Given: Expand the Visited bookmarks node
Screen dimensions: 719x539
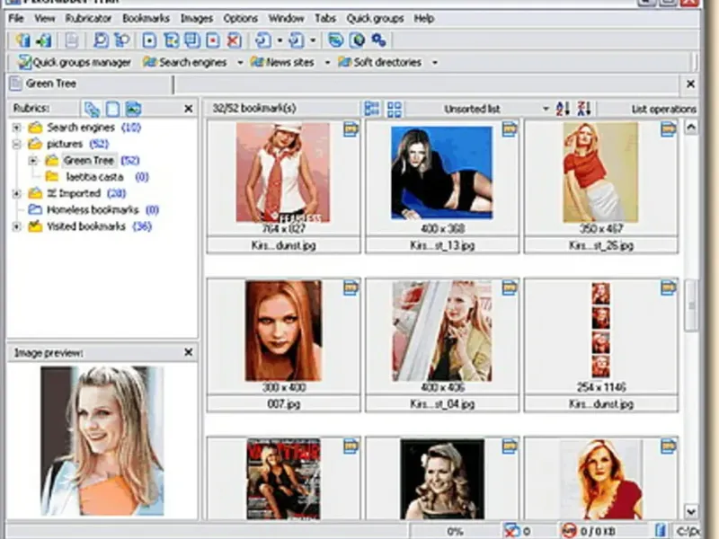Looking at the screenshot, I should 16,226.
